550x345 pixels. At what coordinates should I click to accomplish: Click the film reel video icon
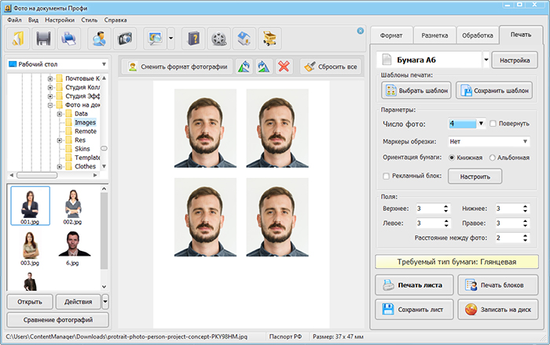219,38
